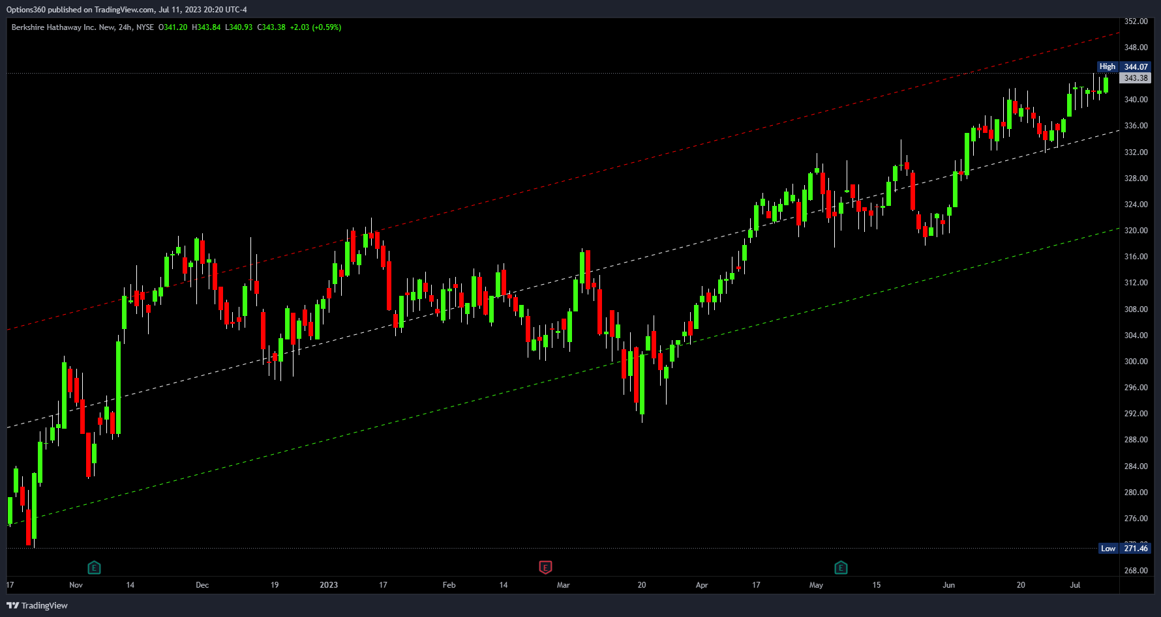Click the 284.00 price axis label
This screenshot has width=1161, height=617.
[x=1136, y=466]
